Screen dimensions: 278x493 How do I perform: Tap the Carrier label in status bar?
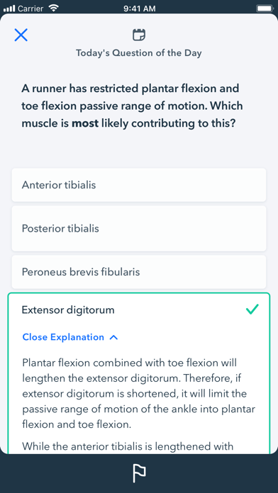(30, 8)
